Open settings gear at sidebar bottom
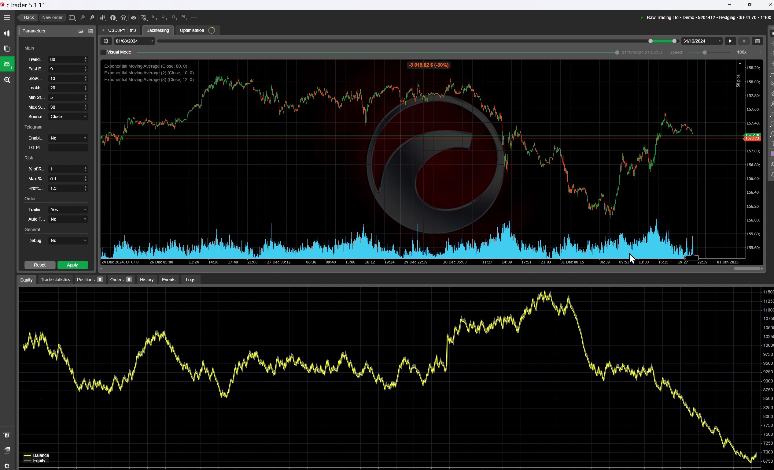Image resolution: width=774 pixels, height=470 pixels. click(7, 466)
